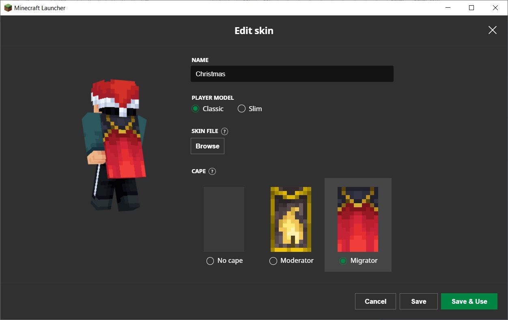Click the red Migrator cape thumbnail image
The height and width of the screenshot is (320, 508).
click(x=358, y=219)
